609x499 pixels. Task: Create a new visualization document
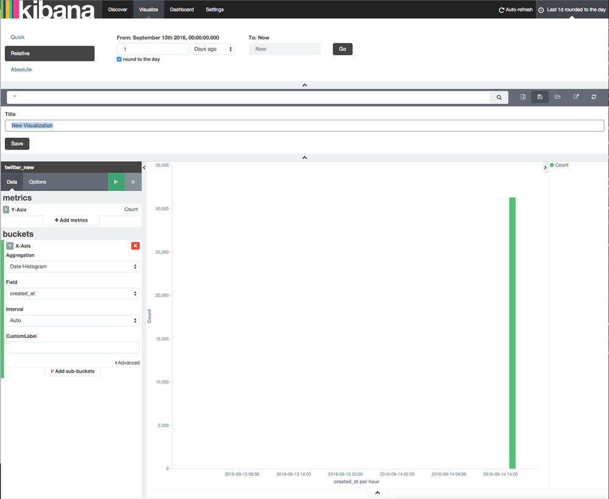pos(522,96)
